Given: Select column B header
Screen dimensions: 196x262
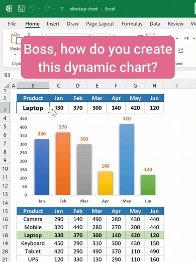Looking at the screenshot, I should click(x=33, y=86).
